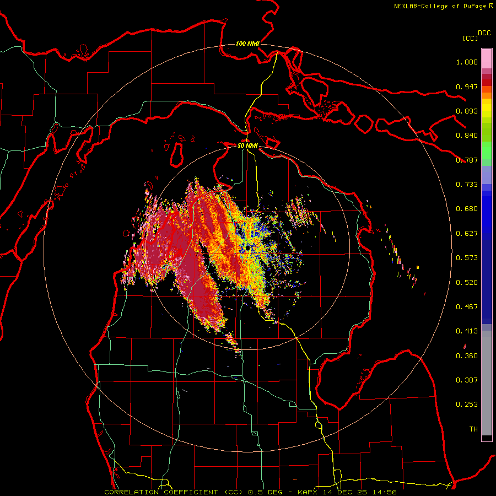Screen dimensions: 496x496
Task: Click the 0.307 scale label
Action: click(467, 380)
